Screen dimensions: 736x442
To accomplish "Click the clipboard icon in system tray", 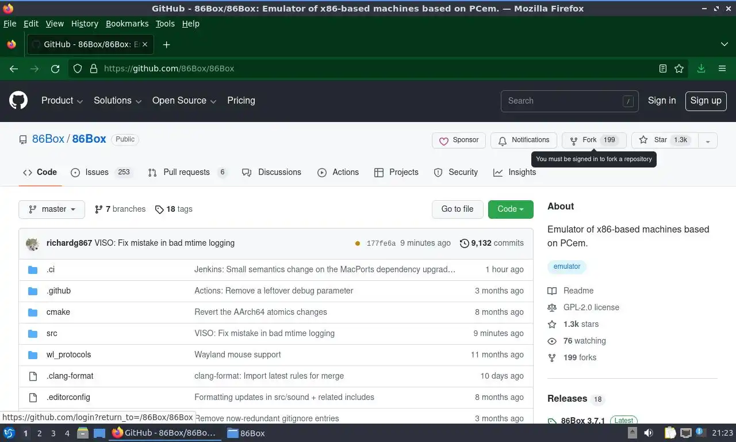I will [x=670, y=433].
